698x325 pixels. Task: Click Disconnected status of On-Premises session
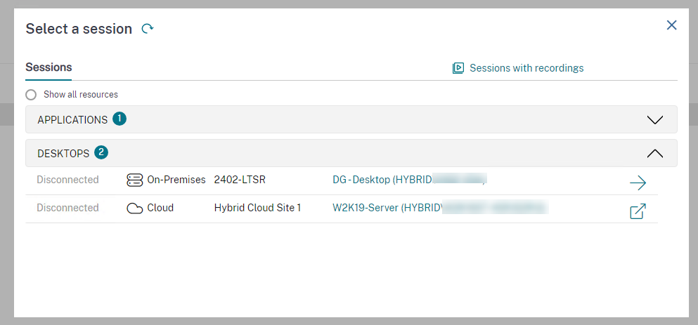[67, 180]
